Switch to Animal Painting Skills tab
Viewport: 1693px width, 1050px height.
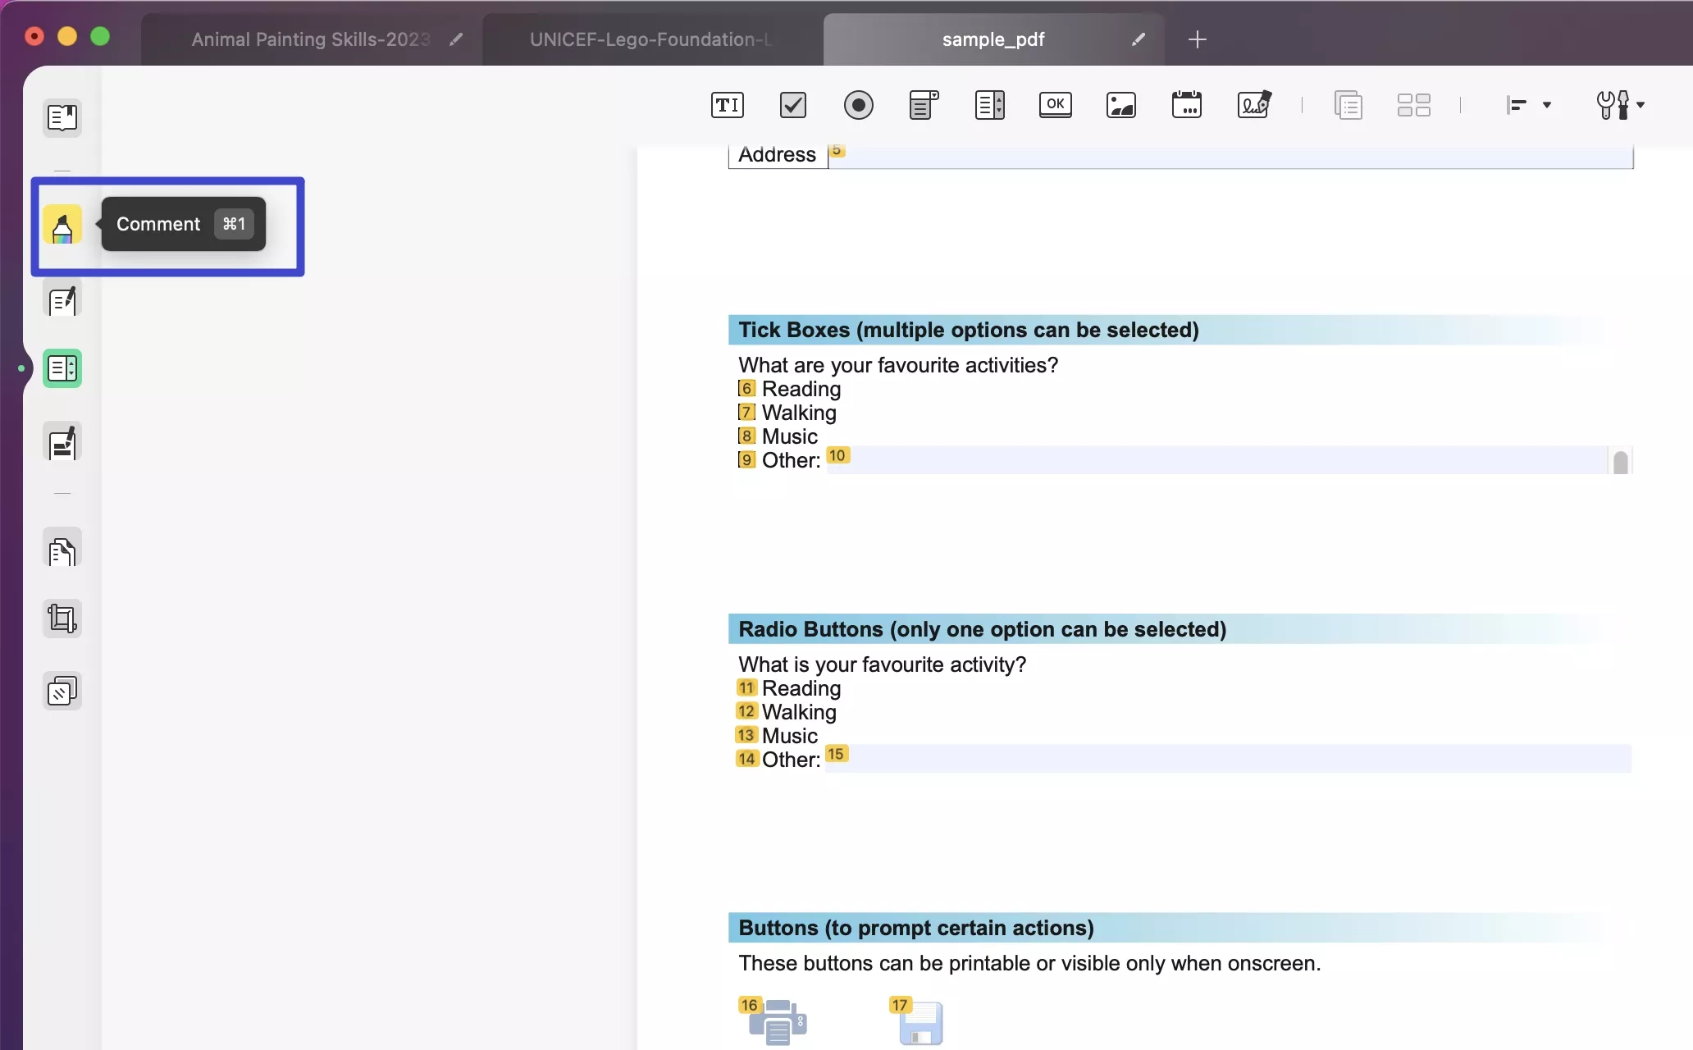pos(310,39)
